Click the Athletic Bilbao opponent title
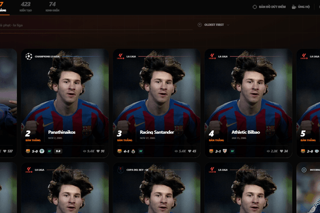The height and width of the screenshot is (213, 320). (245, 133)
